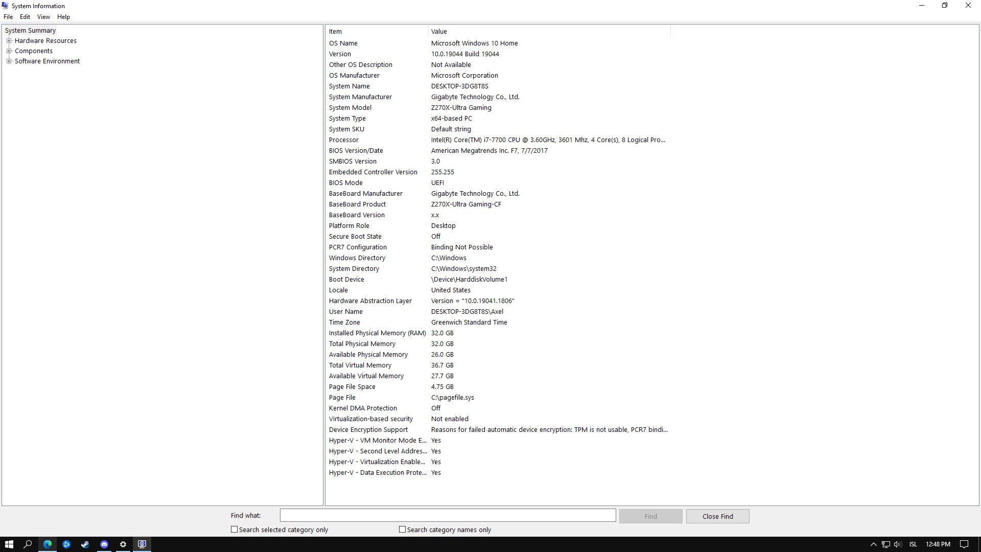
Task: Open the Action Center notifications icon
Action: pos(964,544)
